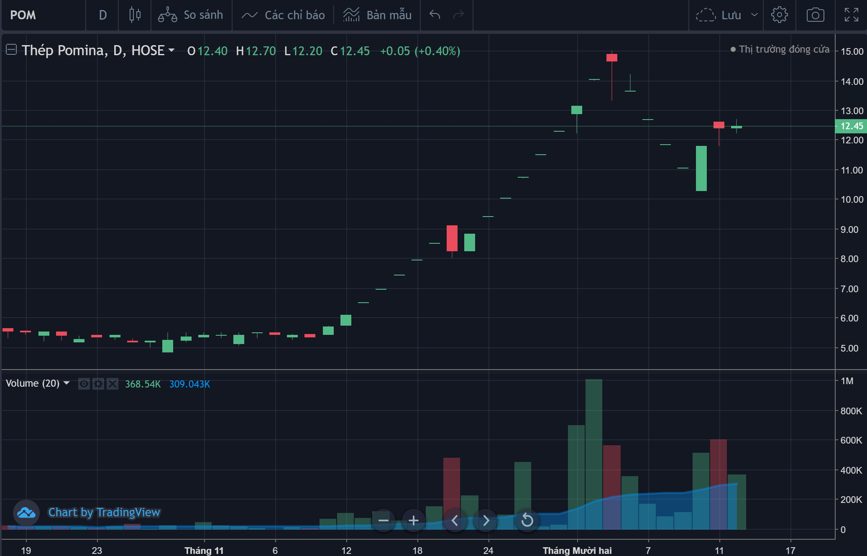Collapse the Thép Pomina legend box

click(11, 50)
